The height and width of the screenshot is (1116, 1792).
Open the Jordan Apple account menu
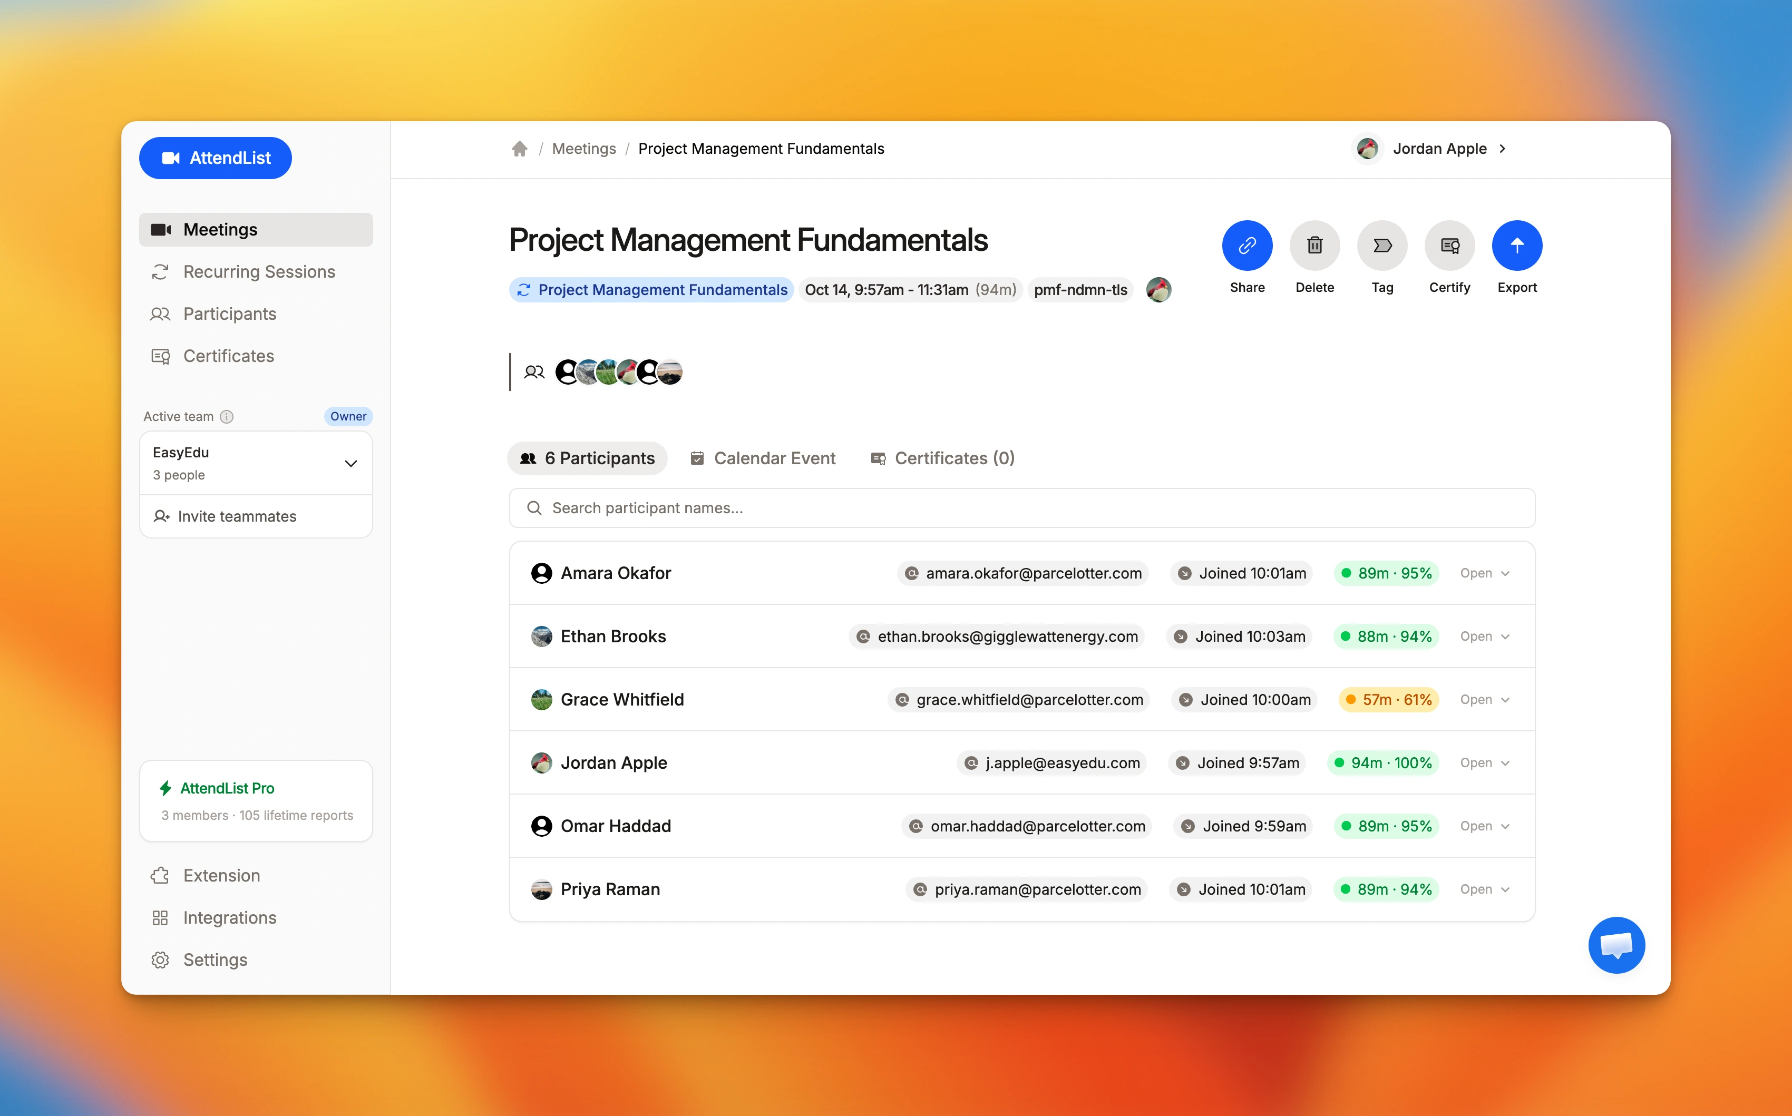pyautogui.click(x=1431, y=149)
